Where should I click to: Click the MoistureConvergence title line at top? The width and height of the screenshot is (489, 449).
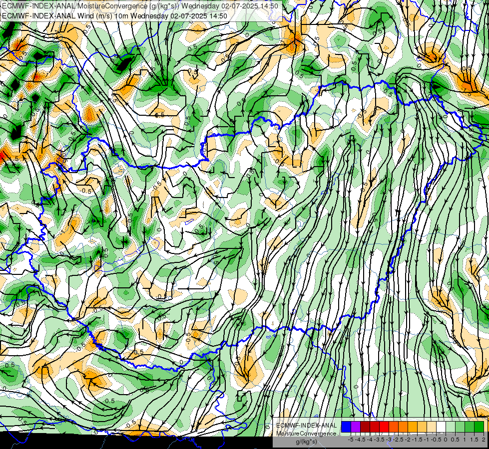tap(140, 6)
